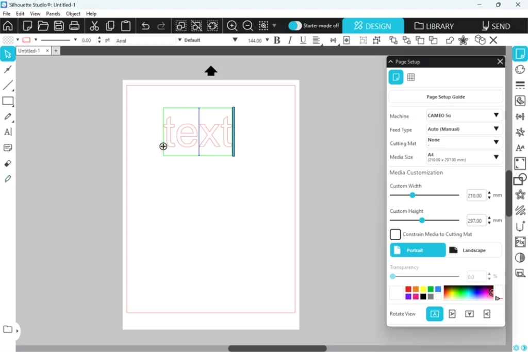528x352 pixels.
Task: Open the Panels menu
Action: [x=53, y=14]
